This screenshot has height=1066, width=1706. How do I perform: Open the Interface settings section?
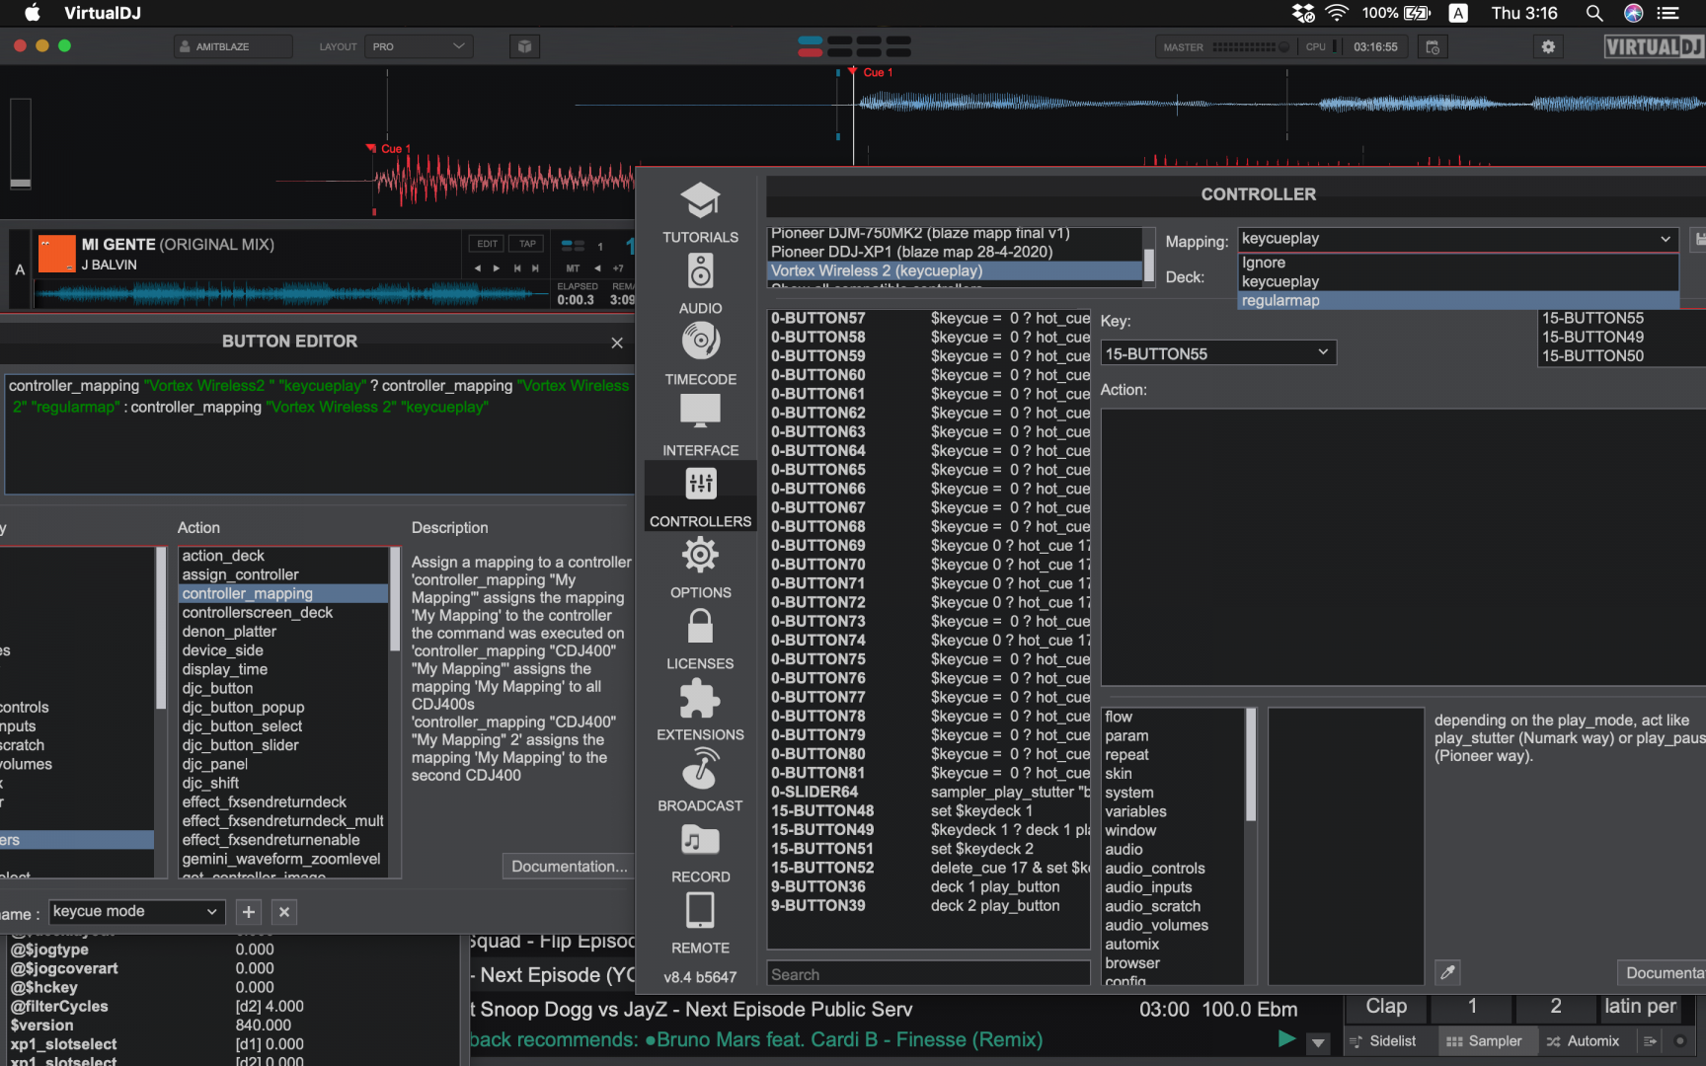click(x=700, y=425)
